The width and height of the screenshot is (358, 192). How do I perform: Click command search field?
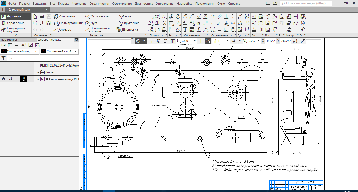pos(306,4)
